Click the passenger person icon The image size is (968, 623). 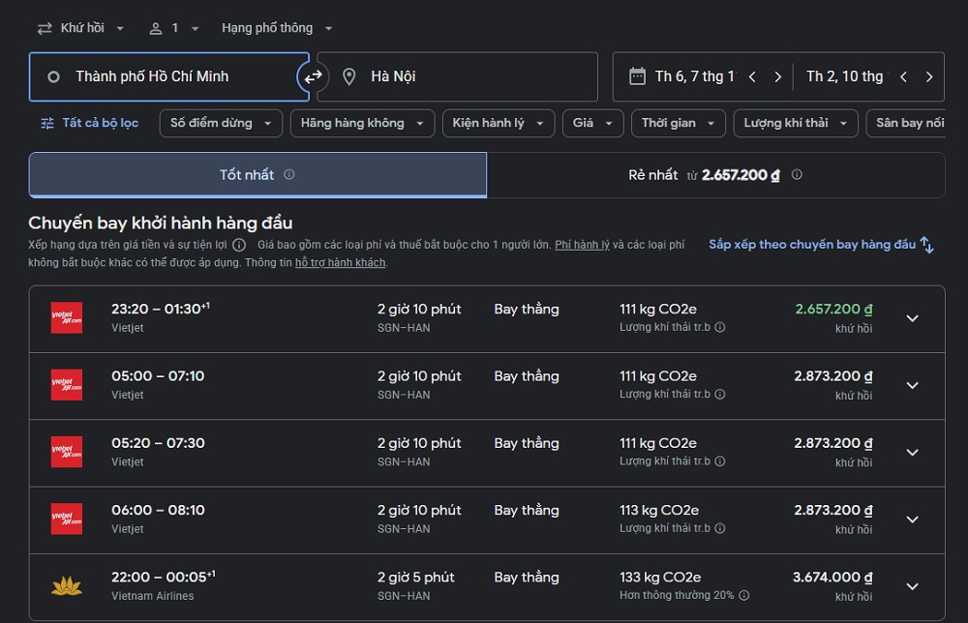coord(156,28)
